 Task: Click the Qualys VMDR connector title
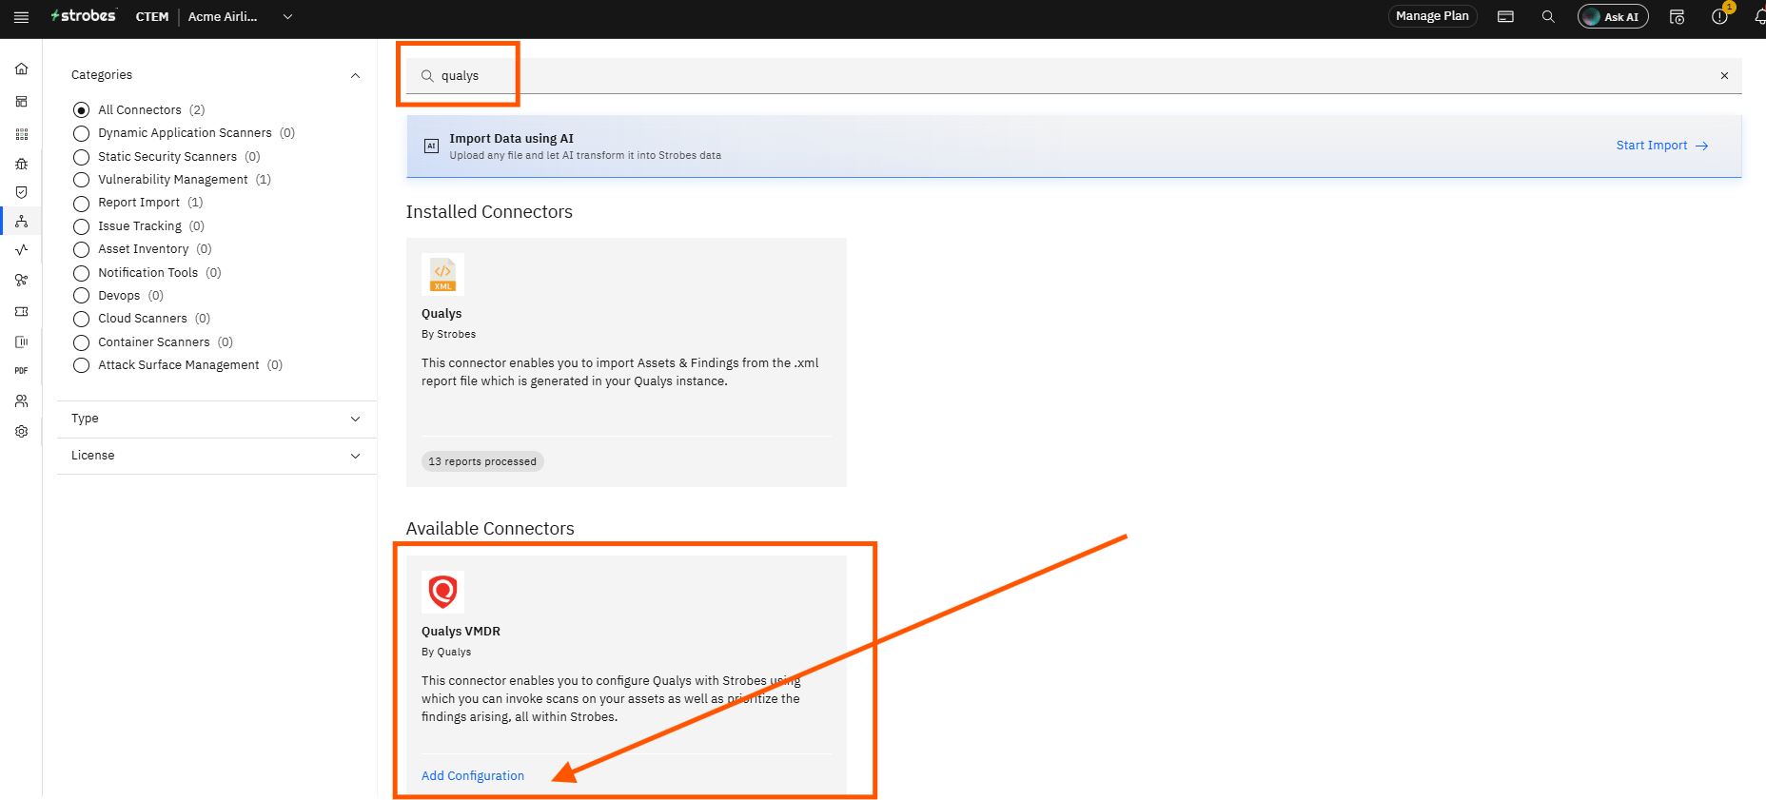pyautogui.click(x=461, y=632)
